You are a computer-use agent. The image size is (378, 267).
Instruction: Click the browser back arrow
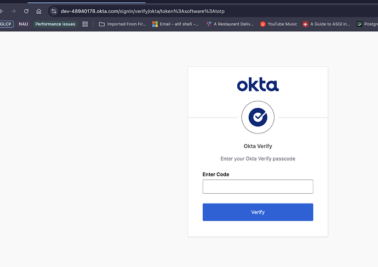point(2,11)
